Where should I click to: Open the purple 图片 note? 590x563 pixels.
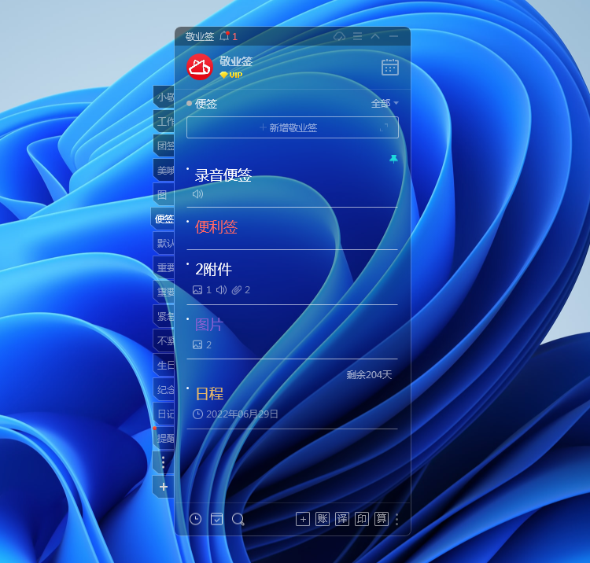point(208,324)
